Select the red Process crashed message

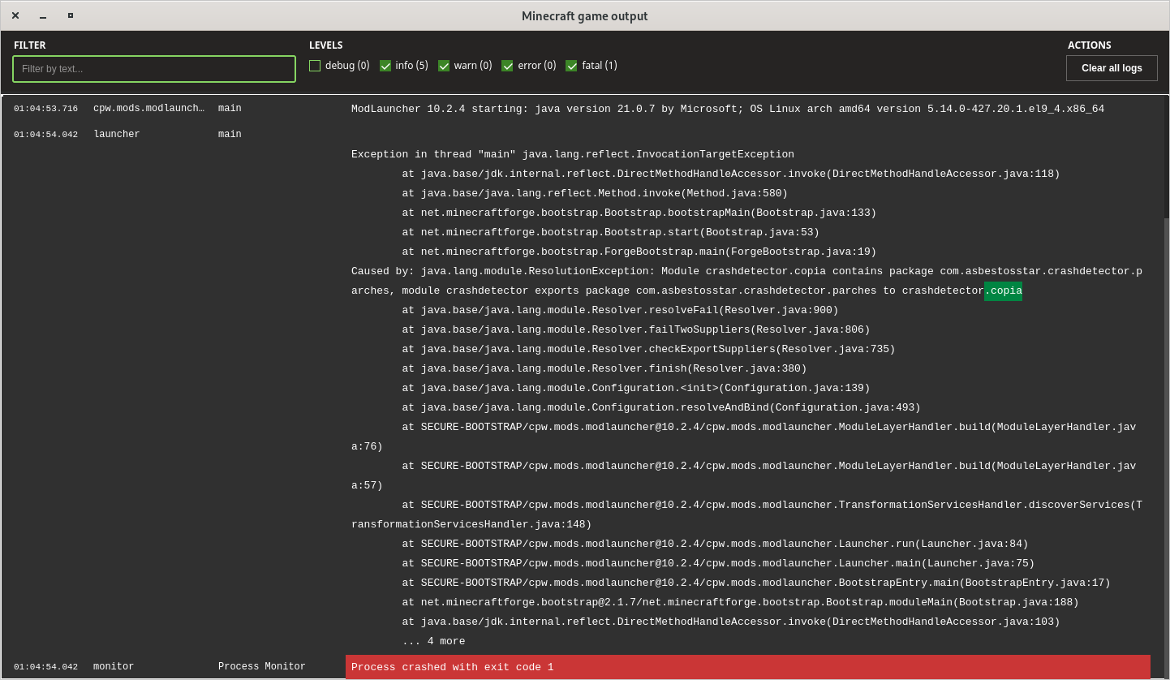(746, 667)
